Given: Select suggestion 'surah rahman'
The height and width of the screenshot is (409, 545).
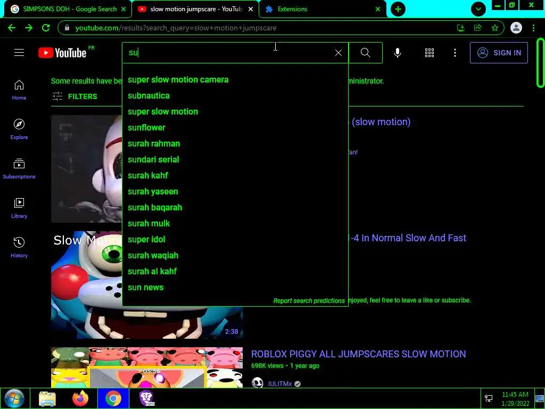Looking at the screenshot, I should [235, 144].
